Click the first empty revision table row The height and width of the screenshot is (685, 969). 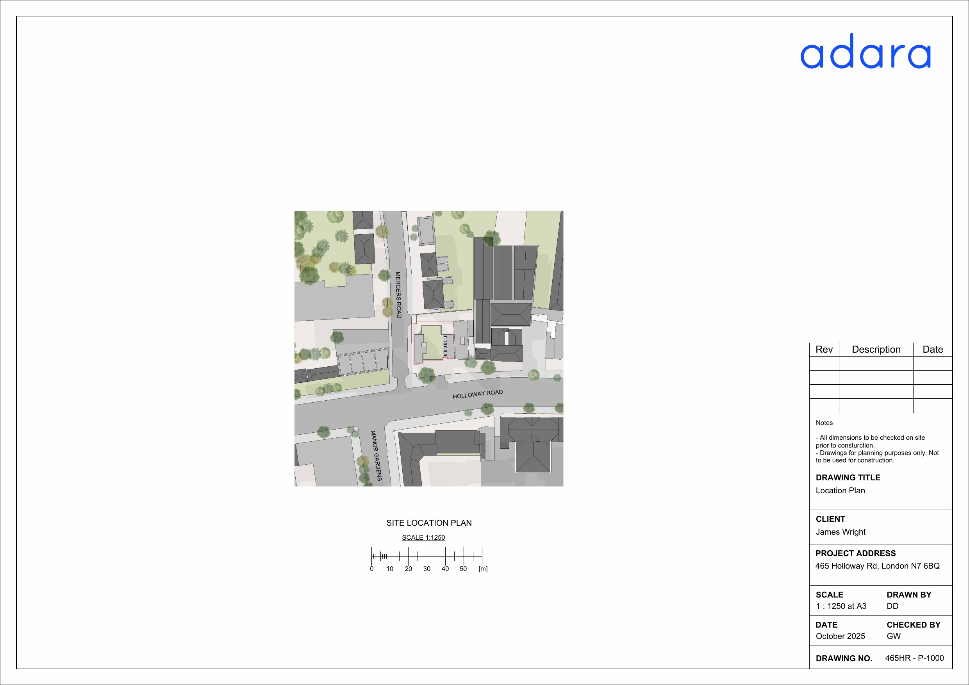(x=876, y=363)
